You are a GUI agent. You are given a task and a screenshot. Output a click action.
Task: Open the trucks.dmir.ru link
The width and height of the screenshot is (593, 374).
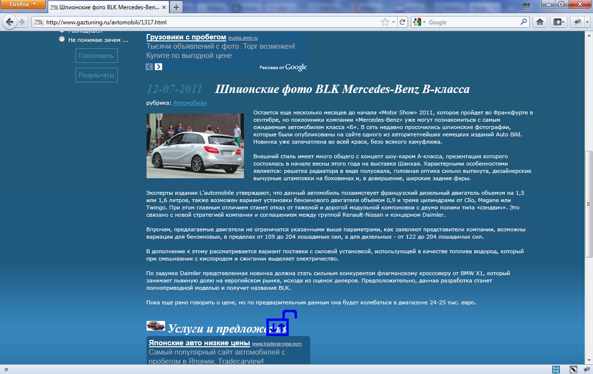coord(243,37)
